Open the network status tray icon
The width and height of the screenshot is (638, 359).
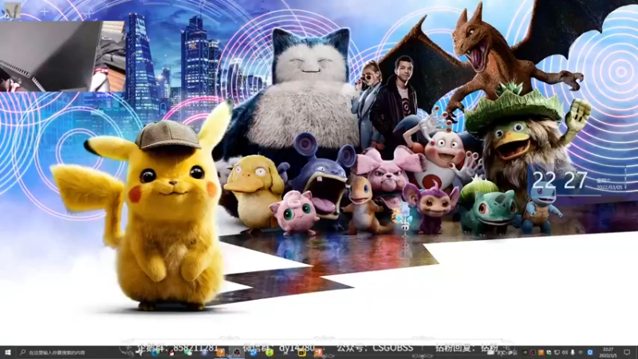(x=557, y=353)
